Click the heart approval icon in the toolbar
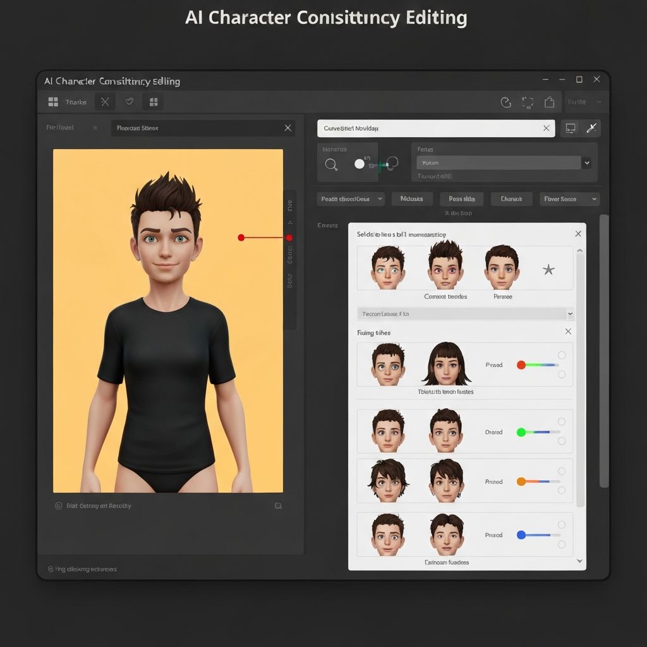 point(128,101)
